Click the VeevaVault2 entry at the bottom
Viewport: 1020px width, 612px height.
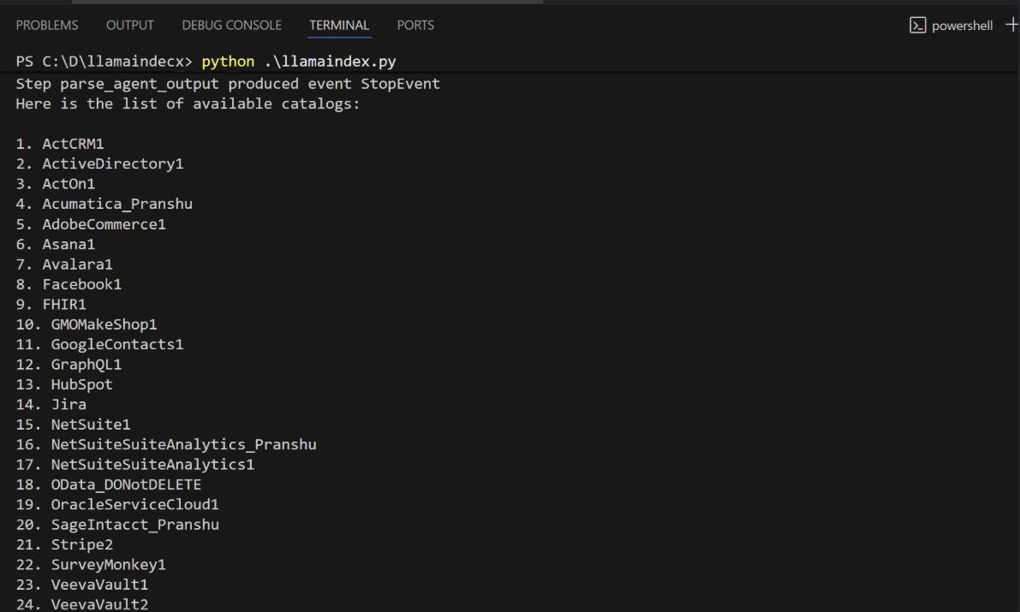point(99,603)
